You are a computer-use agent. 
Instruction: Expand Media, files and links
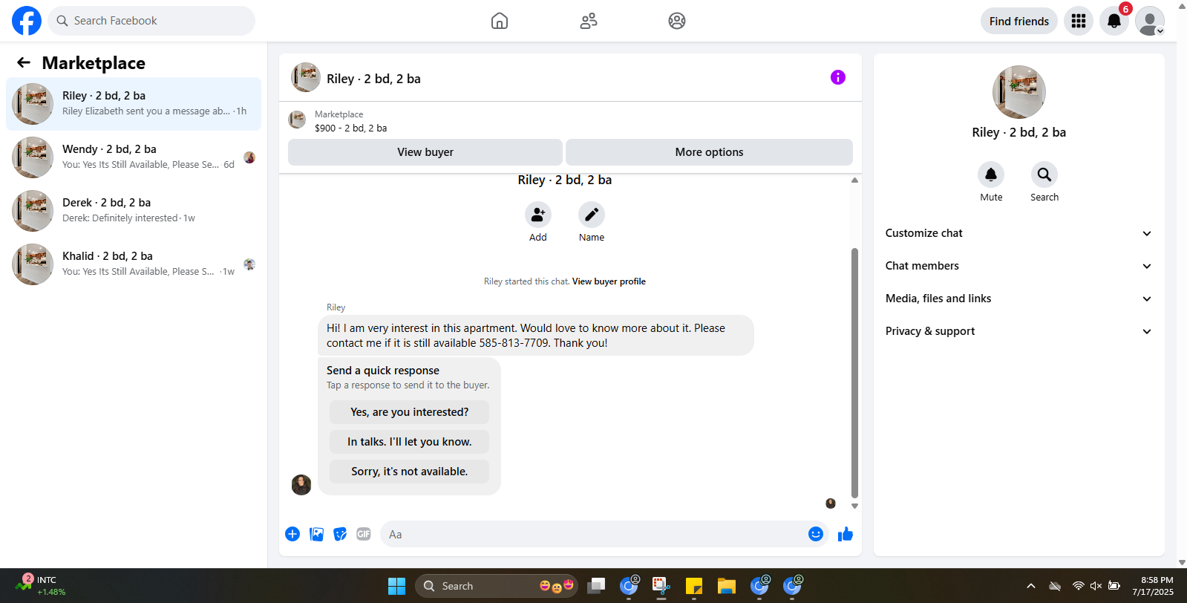click(x=1018, y=299)
